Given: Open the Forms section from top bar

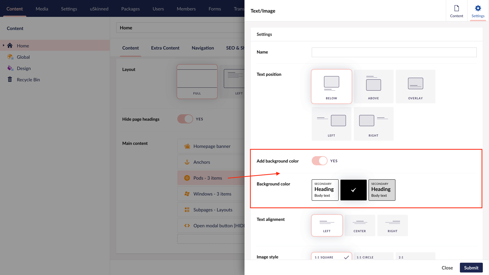Looking at the screenshot, I should coord(215,9).
